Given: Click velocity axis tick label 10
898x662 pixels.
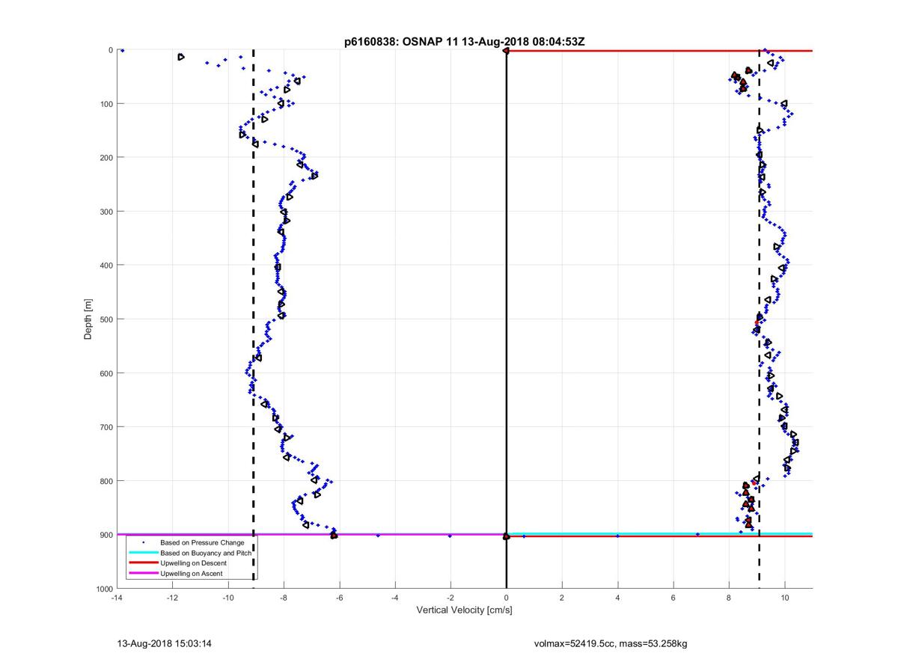Looking at the screenshot, I should tap(784, 598).
